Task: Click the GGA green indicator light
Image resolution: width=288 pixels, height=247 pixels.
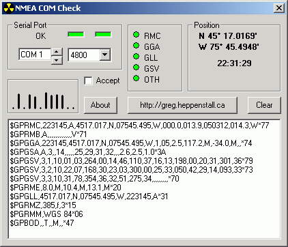Action: [x=136, y=46]
